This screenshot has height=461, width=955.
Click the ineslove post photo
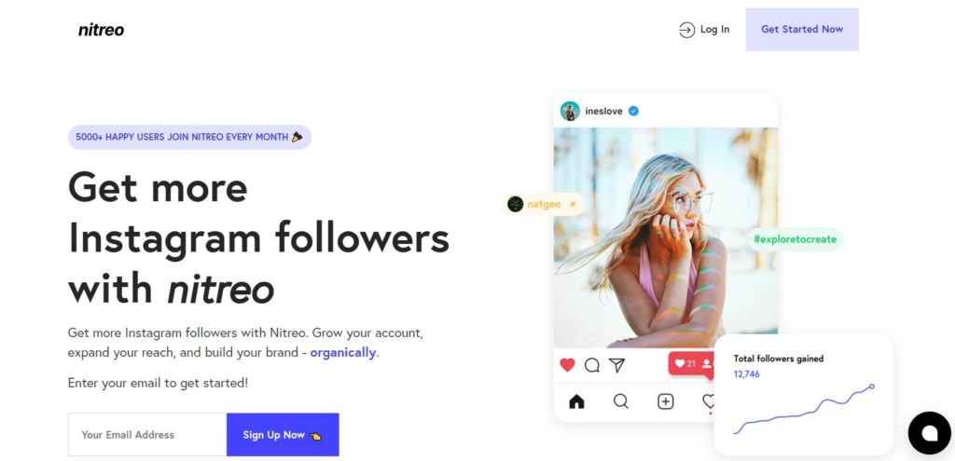tap(665, 237)
